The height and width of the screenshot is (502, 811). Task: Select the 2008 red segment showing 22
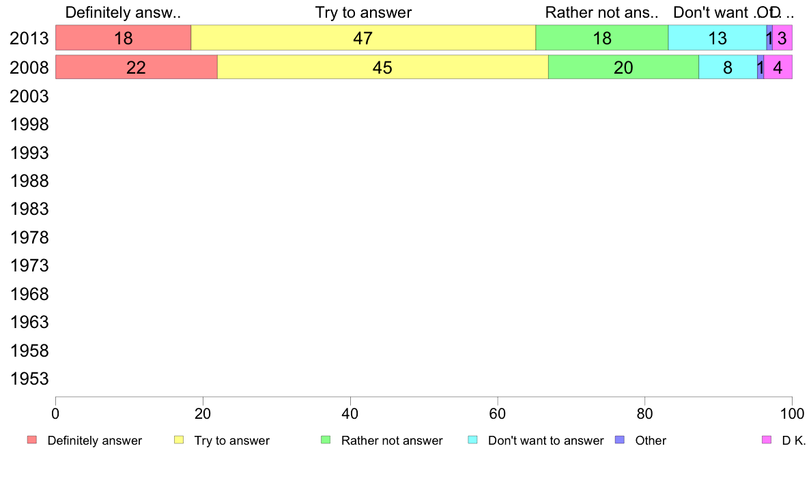tap(137, 68)
